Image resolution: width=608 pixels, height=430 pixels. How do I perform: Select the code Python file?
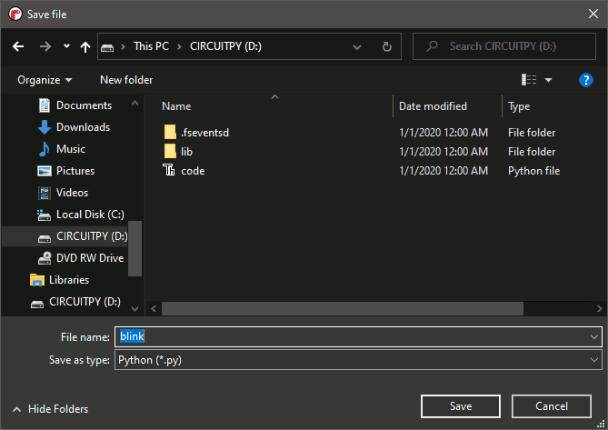(193, 171)
